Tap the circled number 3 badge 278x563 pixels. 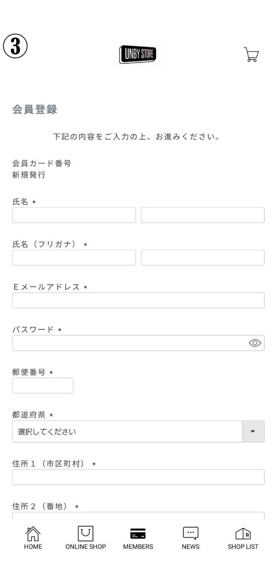click(15, 46)
